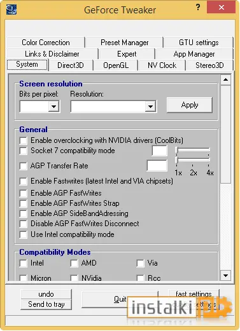Open the App Manager tab
The width and height of the screenshot is (240, 331).
194,54
